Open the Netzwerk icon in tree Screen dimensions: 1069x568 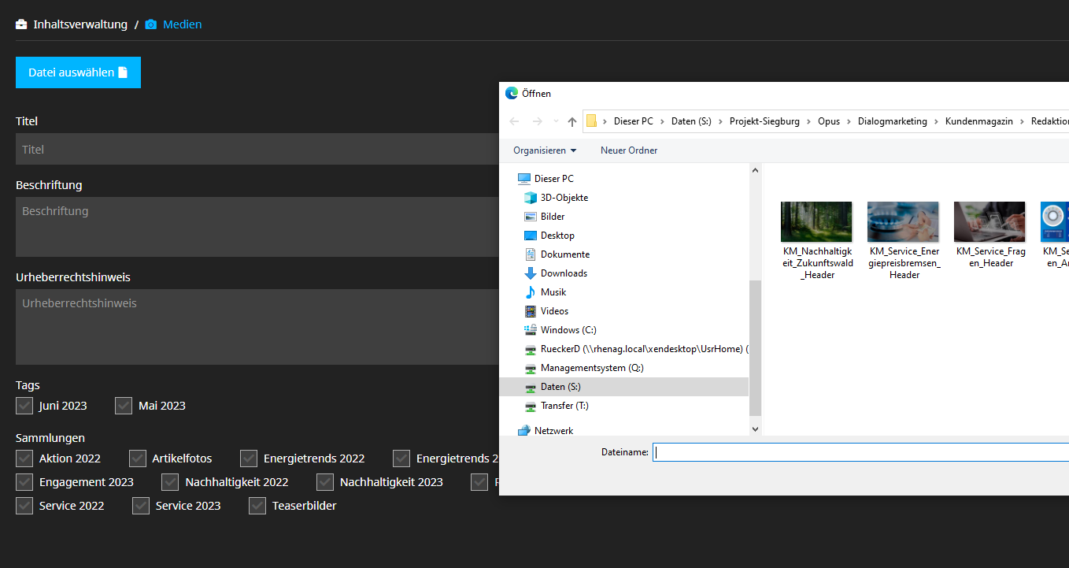click(x=524, y=431)
